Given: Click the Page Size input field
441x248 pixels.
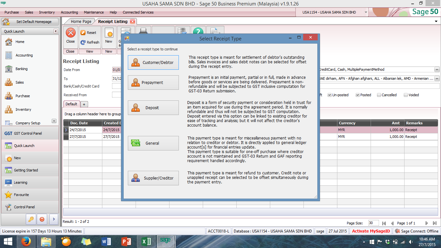Looking at the screenshot, I should point(374,223).
